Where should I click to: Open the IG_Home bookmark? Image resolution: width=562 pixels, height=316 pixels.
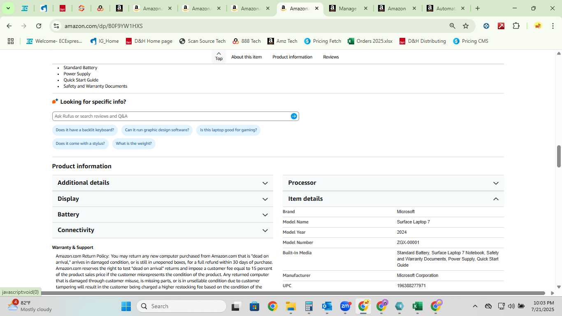[105, 41]
